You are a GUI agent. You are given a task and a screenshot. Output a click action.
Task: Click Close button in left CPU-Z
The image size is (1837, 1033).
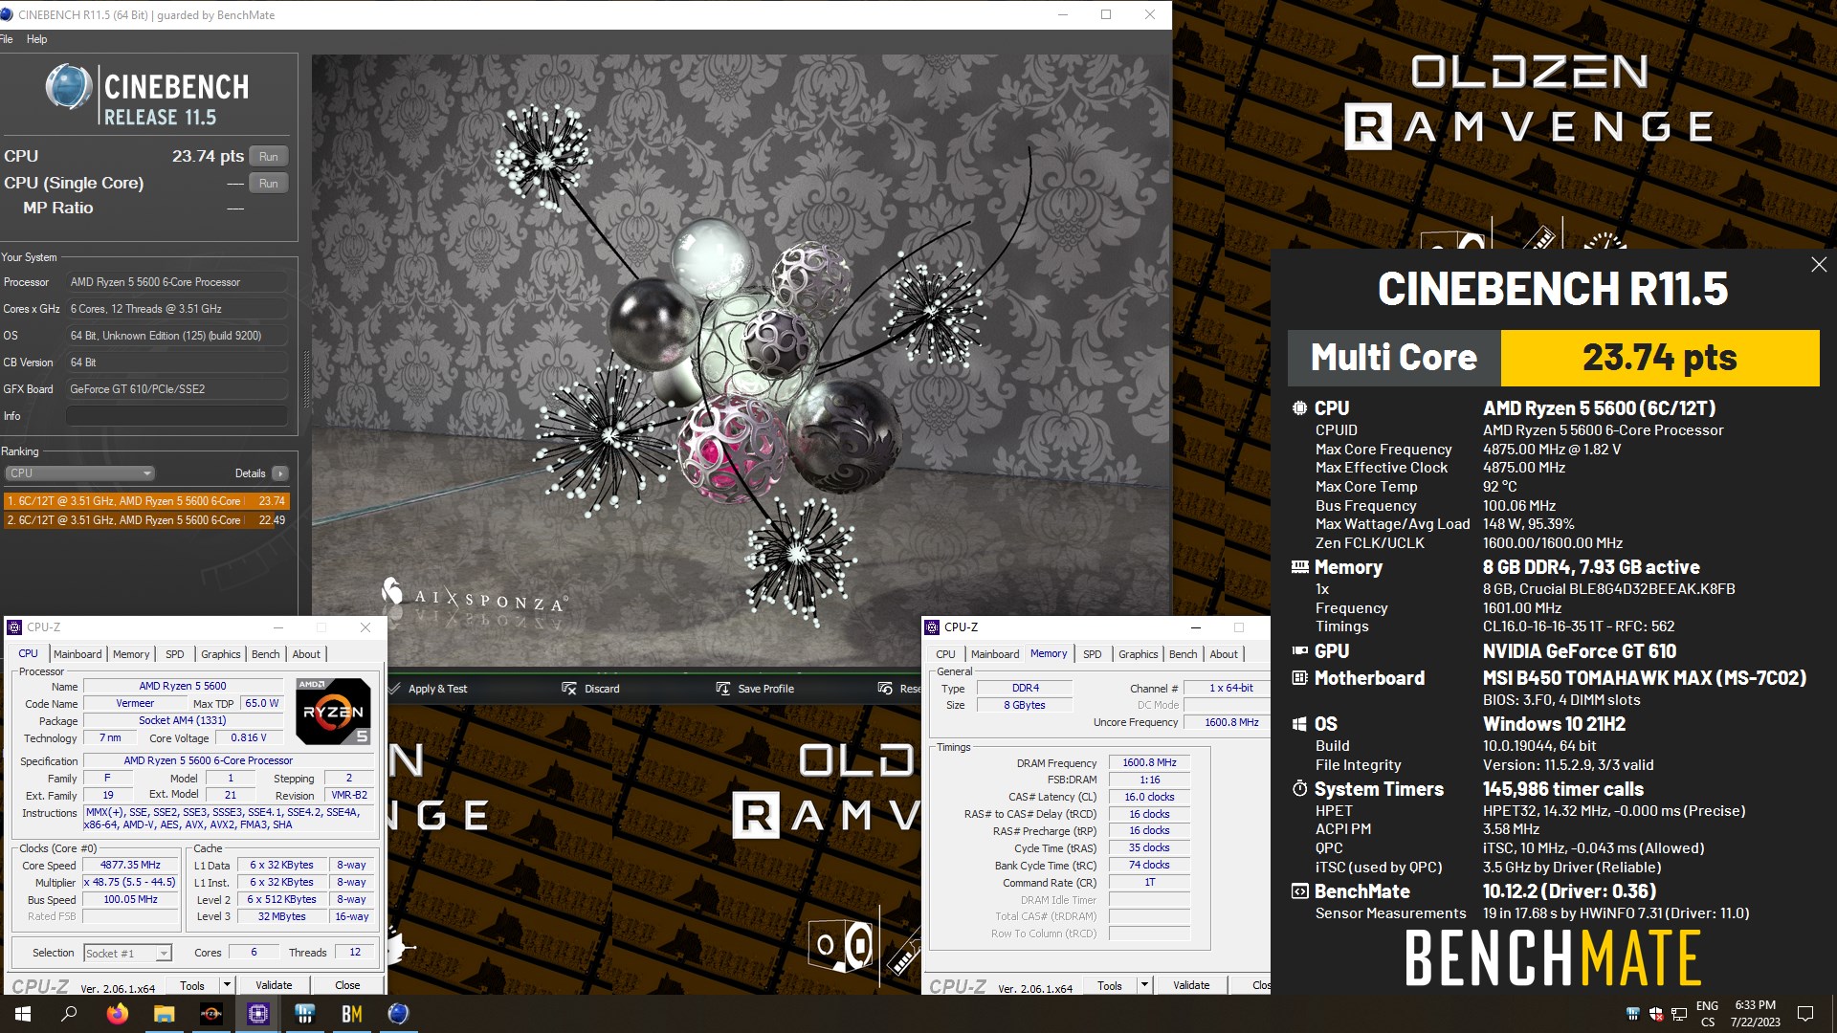click(347, 985)
